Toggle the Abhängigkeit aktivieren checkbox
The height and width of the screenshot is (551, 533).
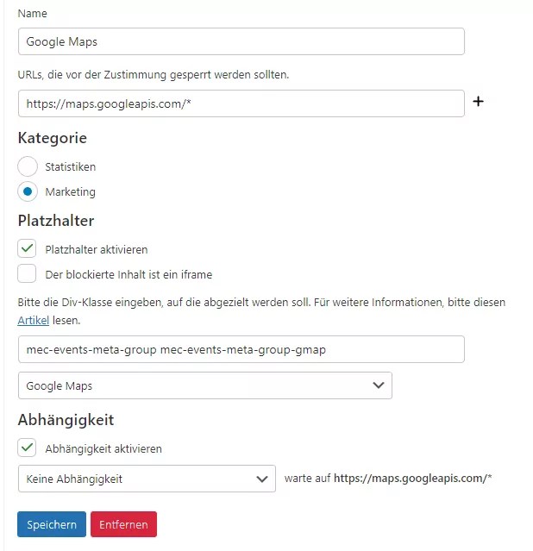point(28,448)
